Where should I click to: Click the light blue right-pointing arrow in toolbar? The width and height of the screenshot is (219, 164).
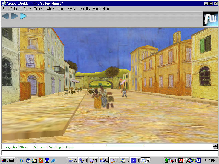pyautogui.click(x=23, y=16)
